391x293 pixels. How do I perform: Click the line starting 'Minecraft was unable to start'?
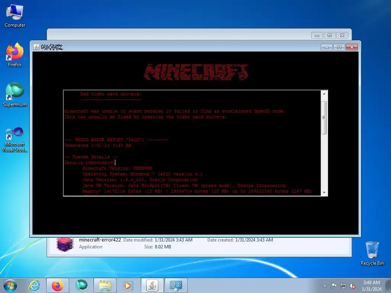pyautogui.click(x=175, y=111)
